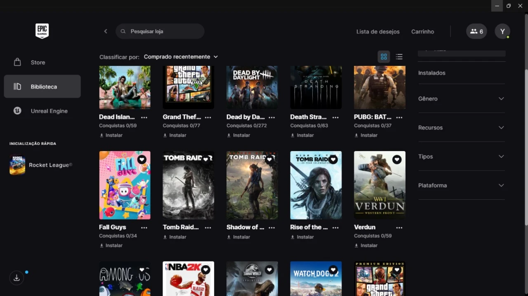The height and width of the screenshot is (296, 528).
Task: Focus the Pesquisar loja search field
Action: (x=160, y=31)
